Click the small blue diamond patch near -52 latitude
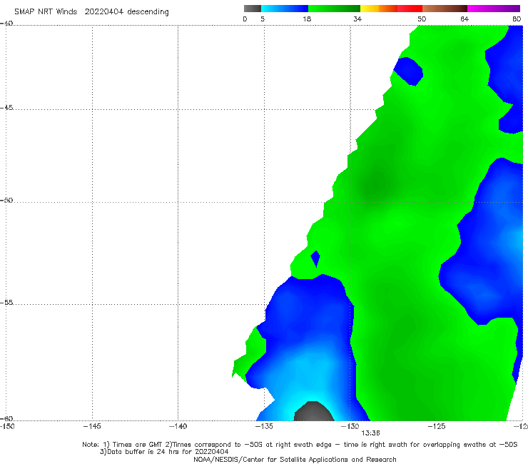The image size is (528, 464). coord(315,258)
